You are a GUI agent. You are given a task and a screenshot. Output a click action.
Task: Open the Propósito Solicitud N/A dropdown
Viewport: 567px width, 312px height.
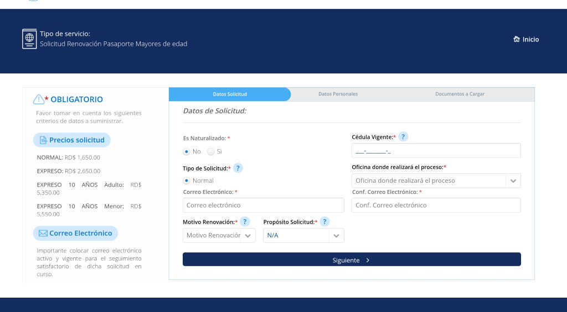(303, 235)
